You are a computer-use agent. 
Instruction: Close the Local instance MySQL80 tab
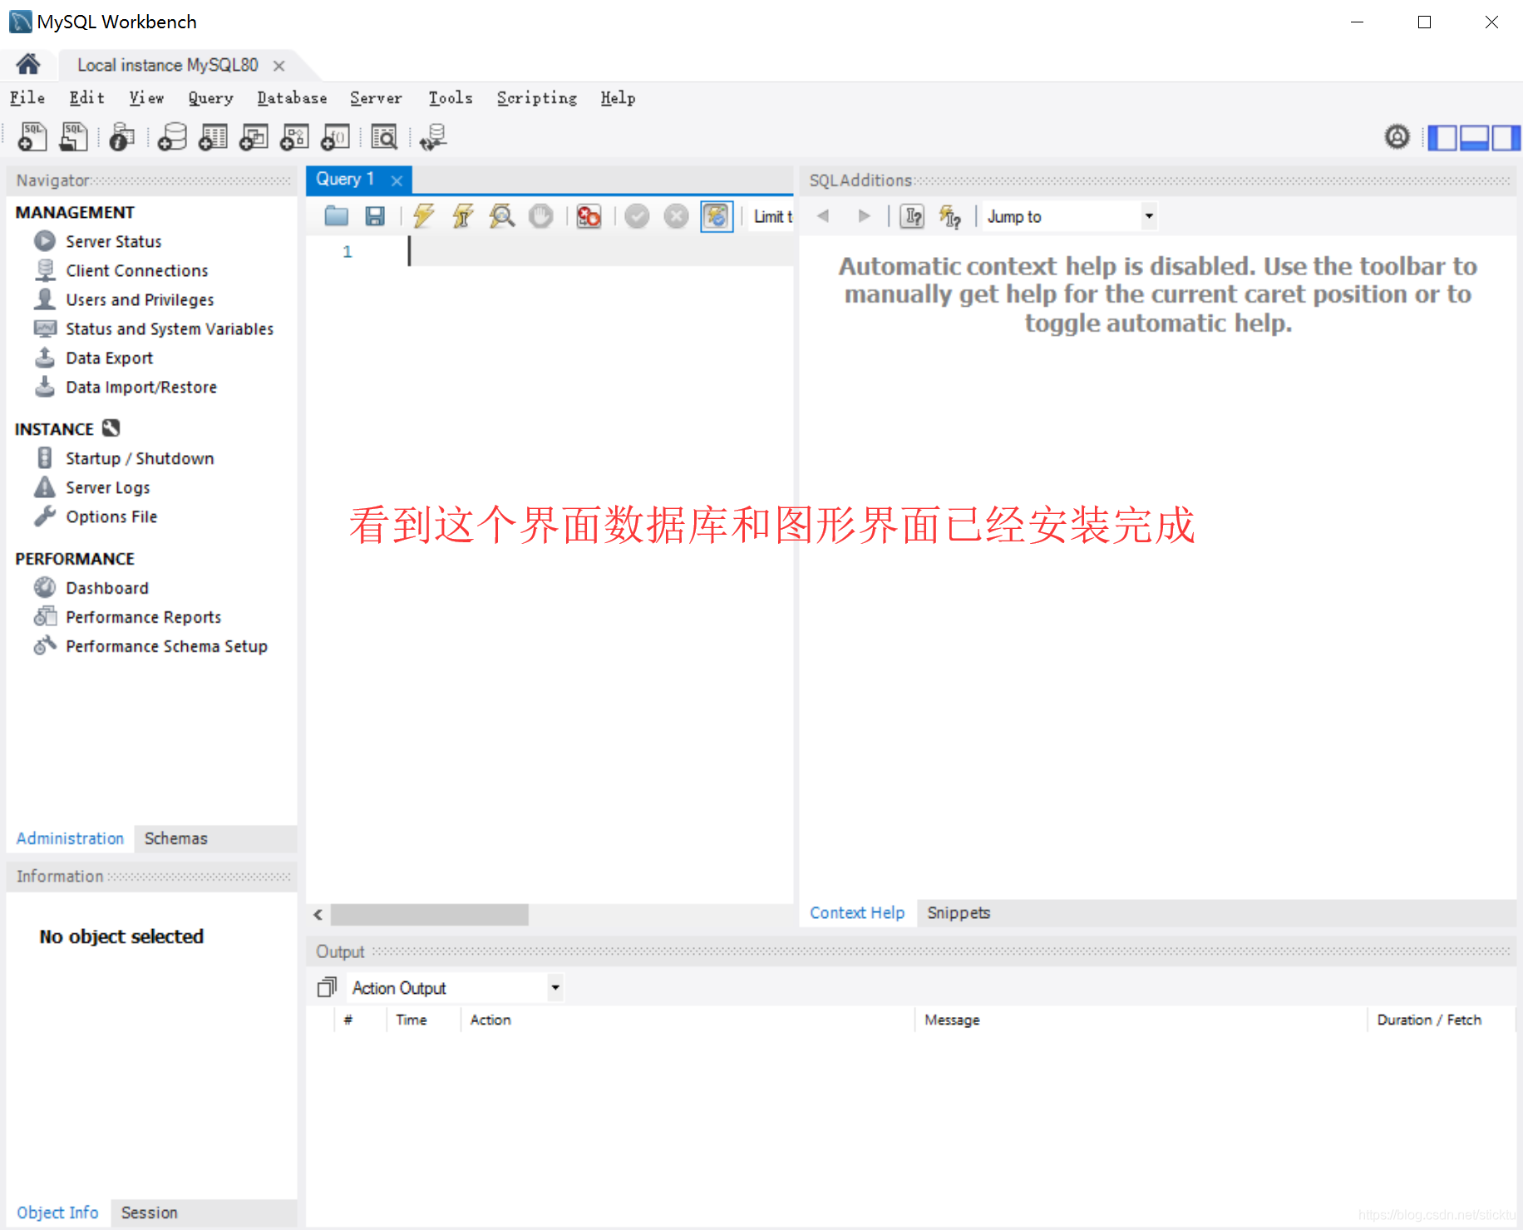click(279, 65)
